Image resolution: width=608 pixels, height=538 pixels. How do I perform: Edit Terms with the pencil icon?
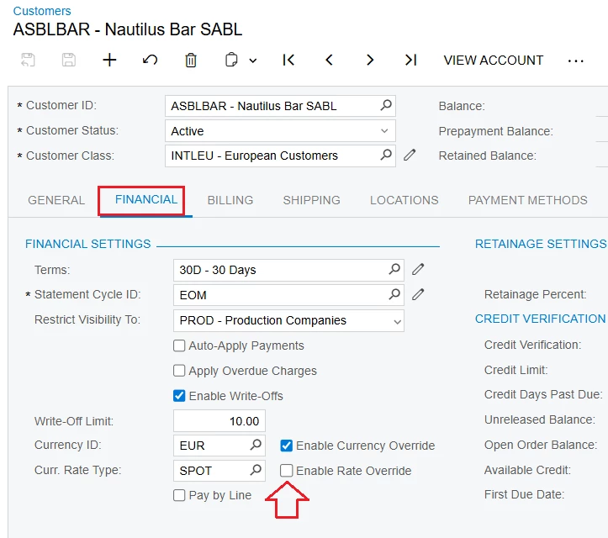[x=418, y=269]
